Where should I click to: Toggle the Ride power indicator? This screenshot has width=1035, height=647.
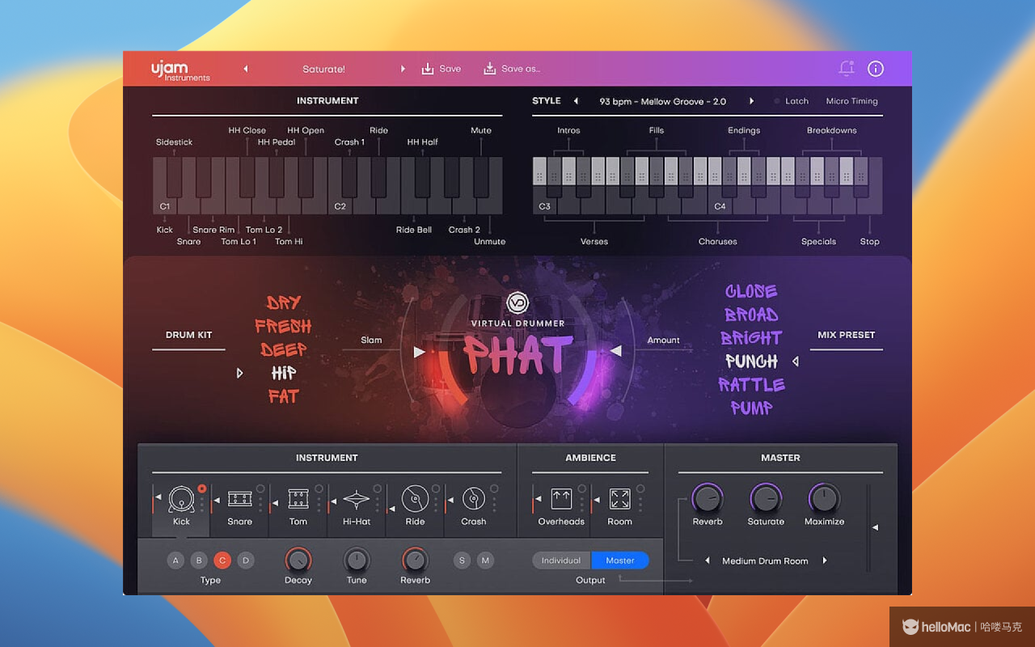(x=436, y=488)
